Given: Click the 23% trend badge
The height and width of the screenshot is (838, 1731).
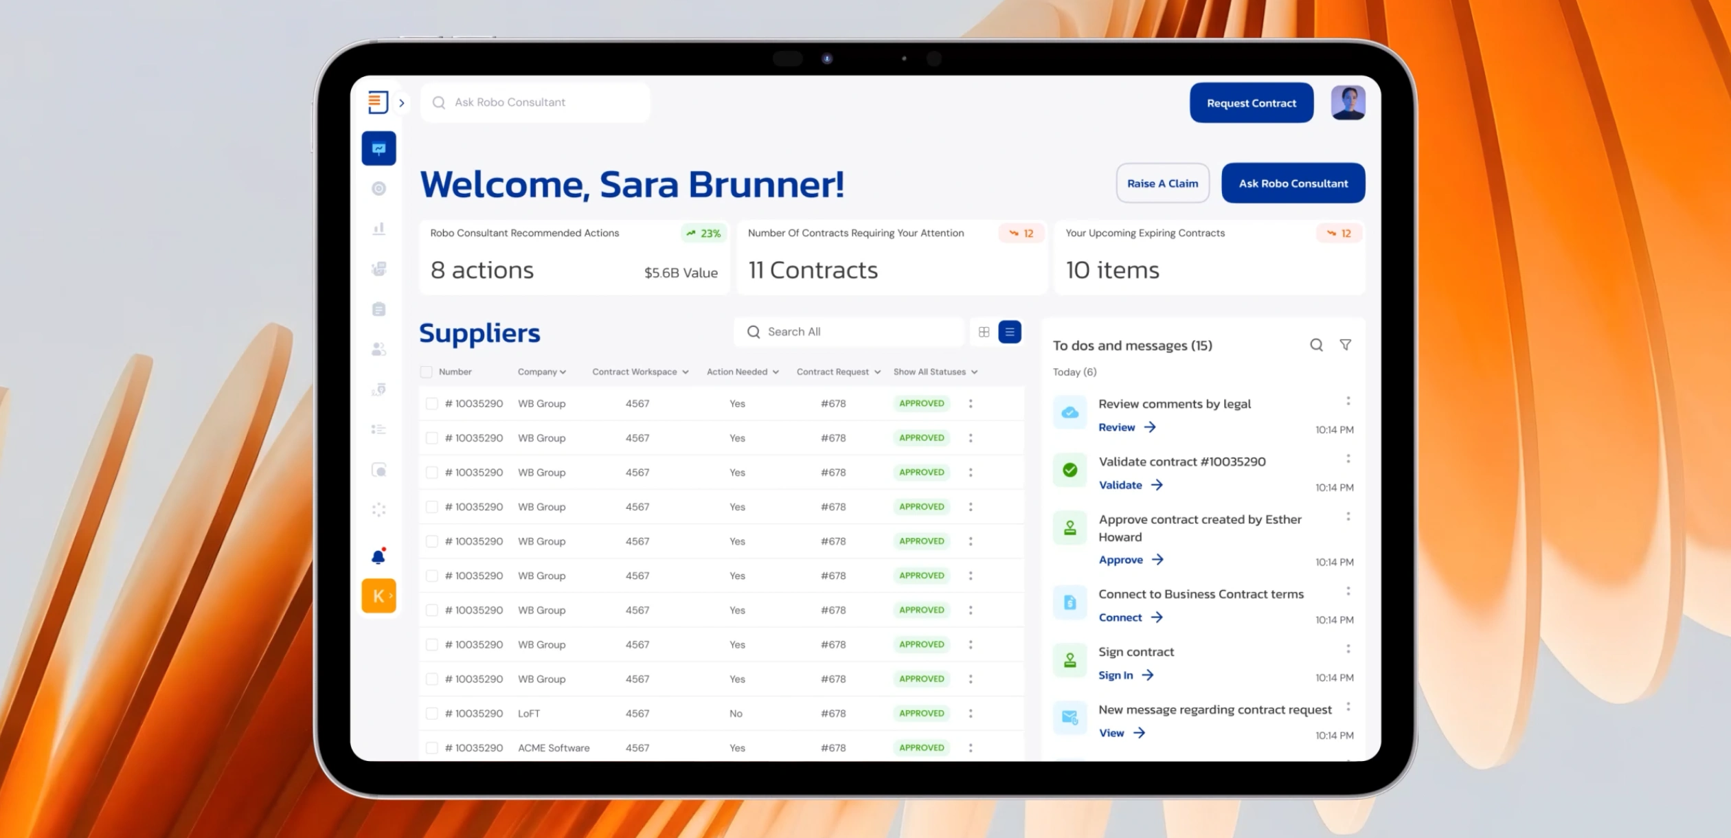Looking at the screenshot, I should [x=703, y=234].
